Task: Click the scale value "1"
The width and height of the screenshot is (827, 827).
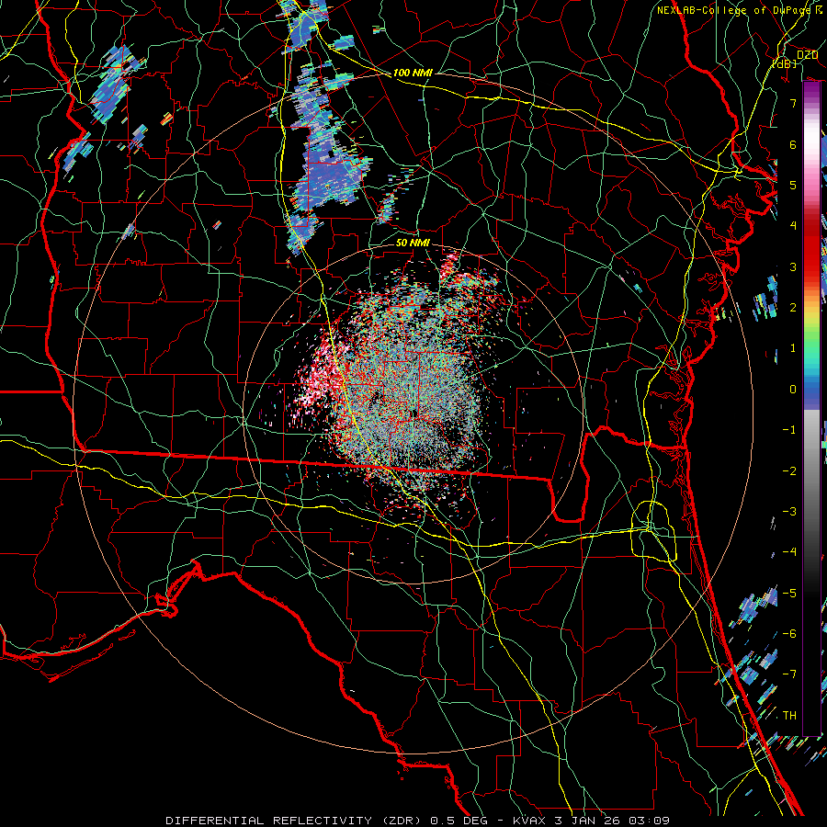Action: (x=793, y=348)
